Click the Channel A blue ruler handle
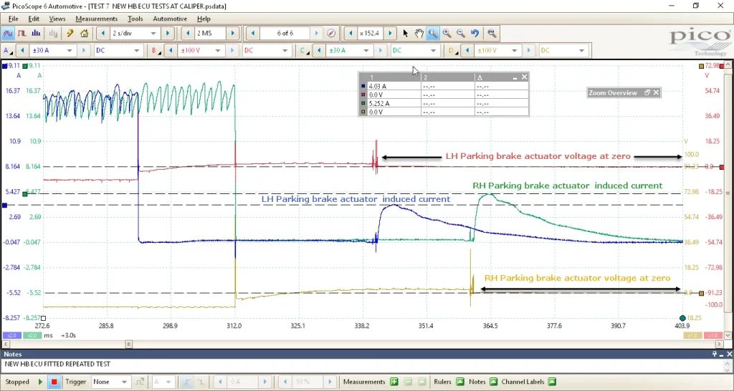The image size is (734, 391). pos(5,205)
